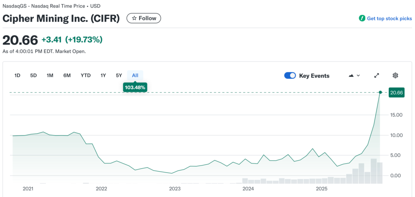The height and width of the screenshot is (197, 415).
Task: Open the Get top stock picks link
Action: click(389, 19)
